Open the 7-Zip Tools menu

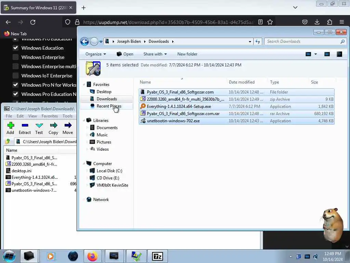coord(67,116)
